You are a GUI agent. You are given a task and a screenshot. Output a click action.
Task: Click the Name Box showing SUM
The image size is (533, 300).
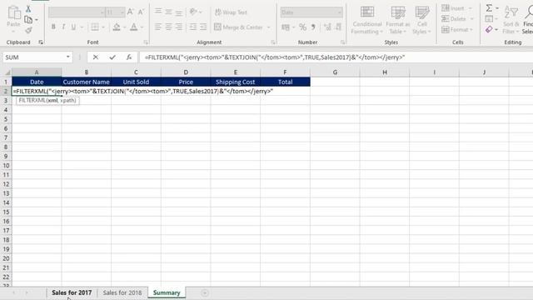(34, 57)
